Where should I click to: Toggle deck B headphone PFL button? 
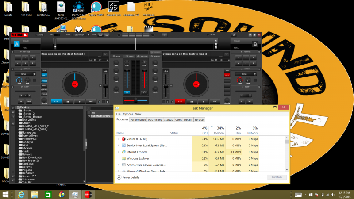(x=144, y=92)
